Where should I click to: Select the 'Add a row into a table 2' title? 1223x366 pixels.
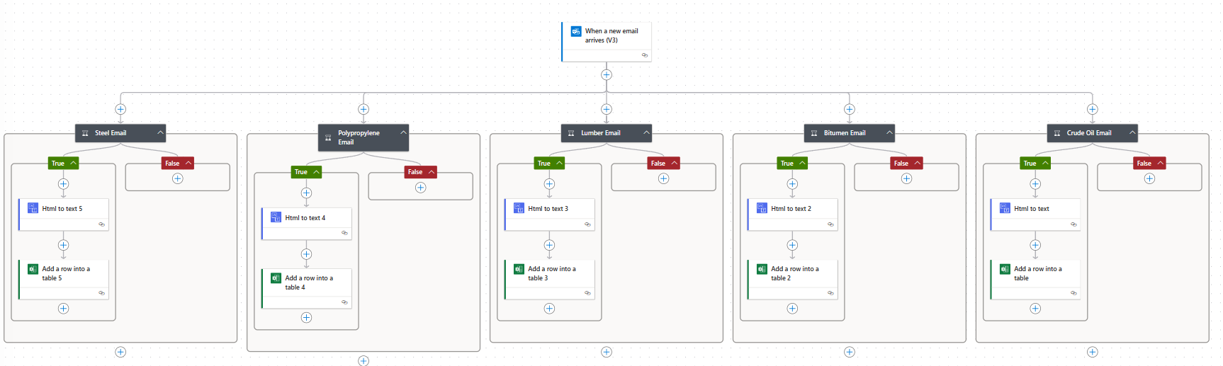click(795, 273)
